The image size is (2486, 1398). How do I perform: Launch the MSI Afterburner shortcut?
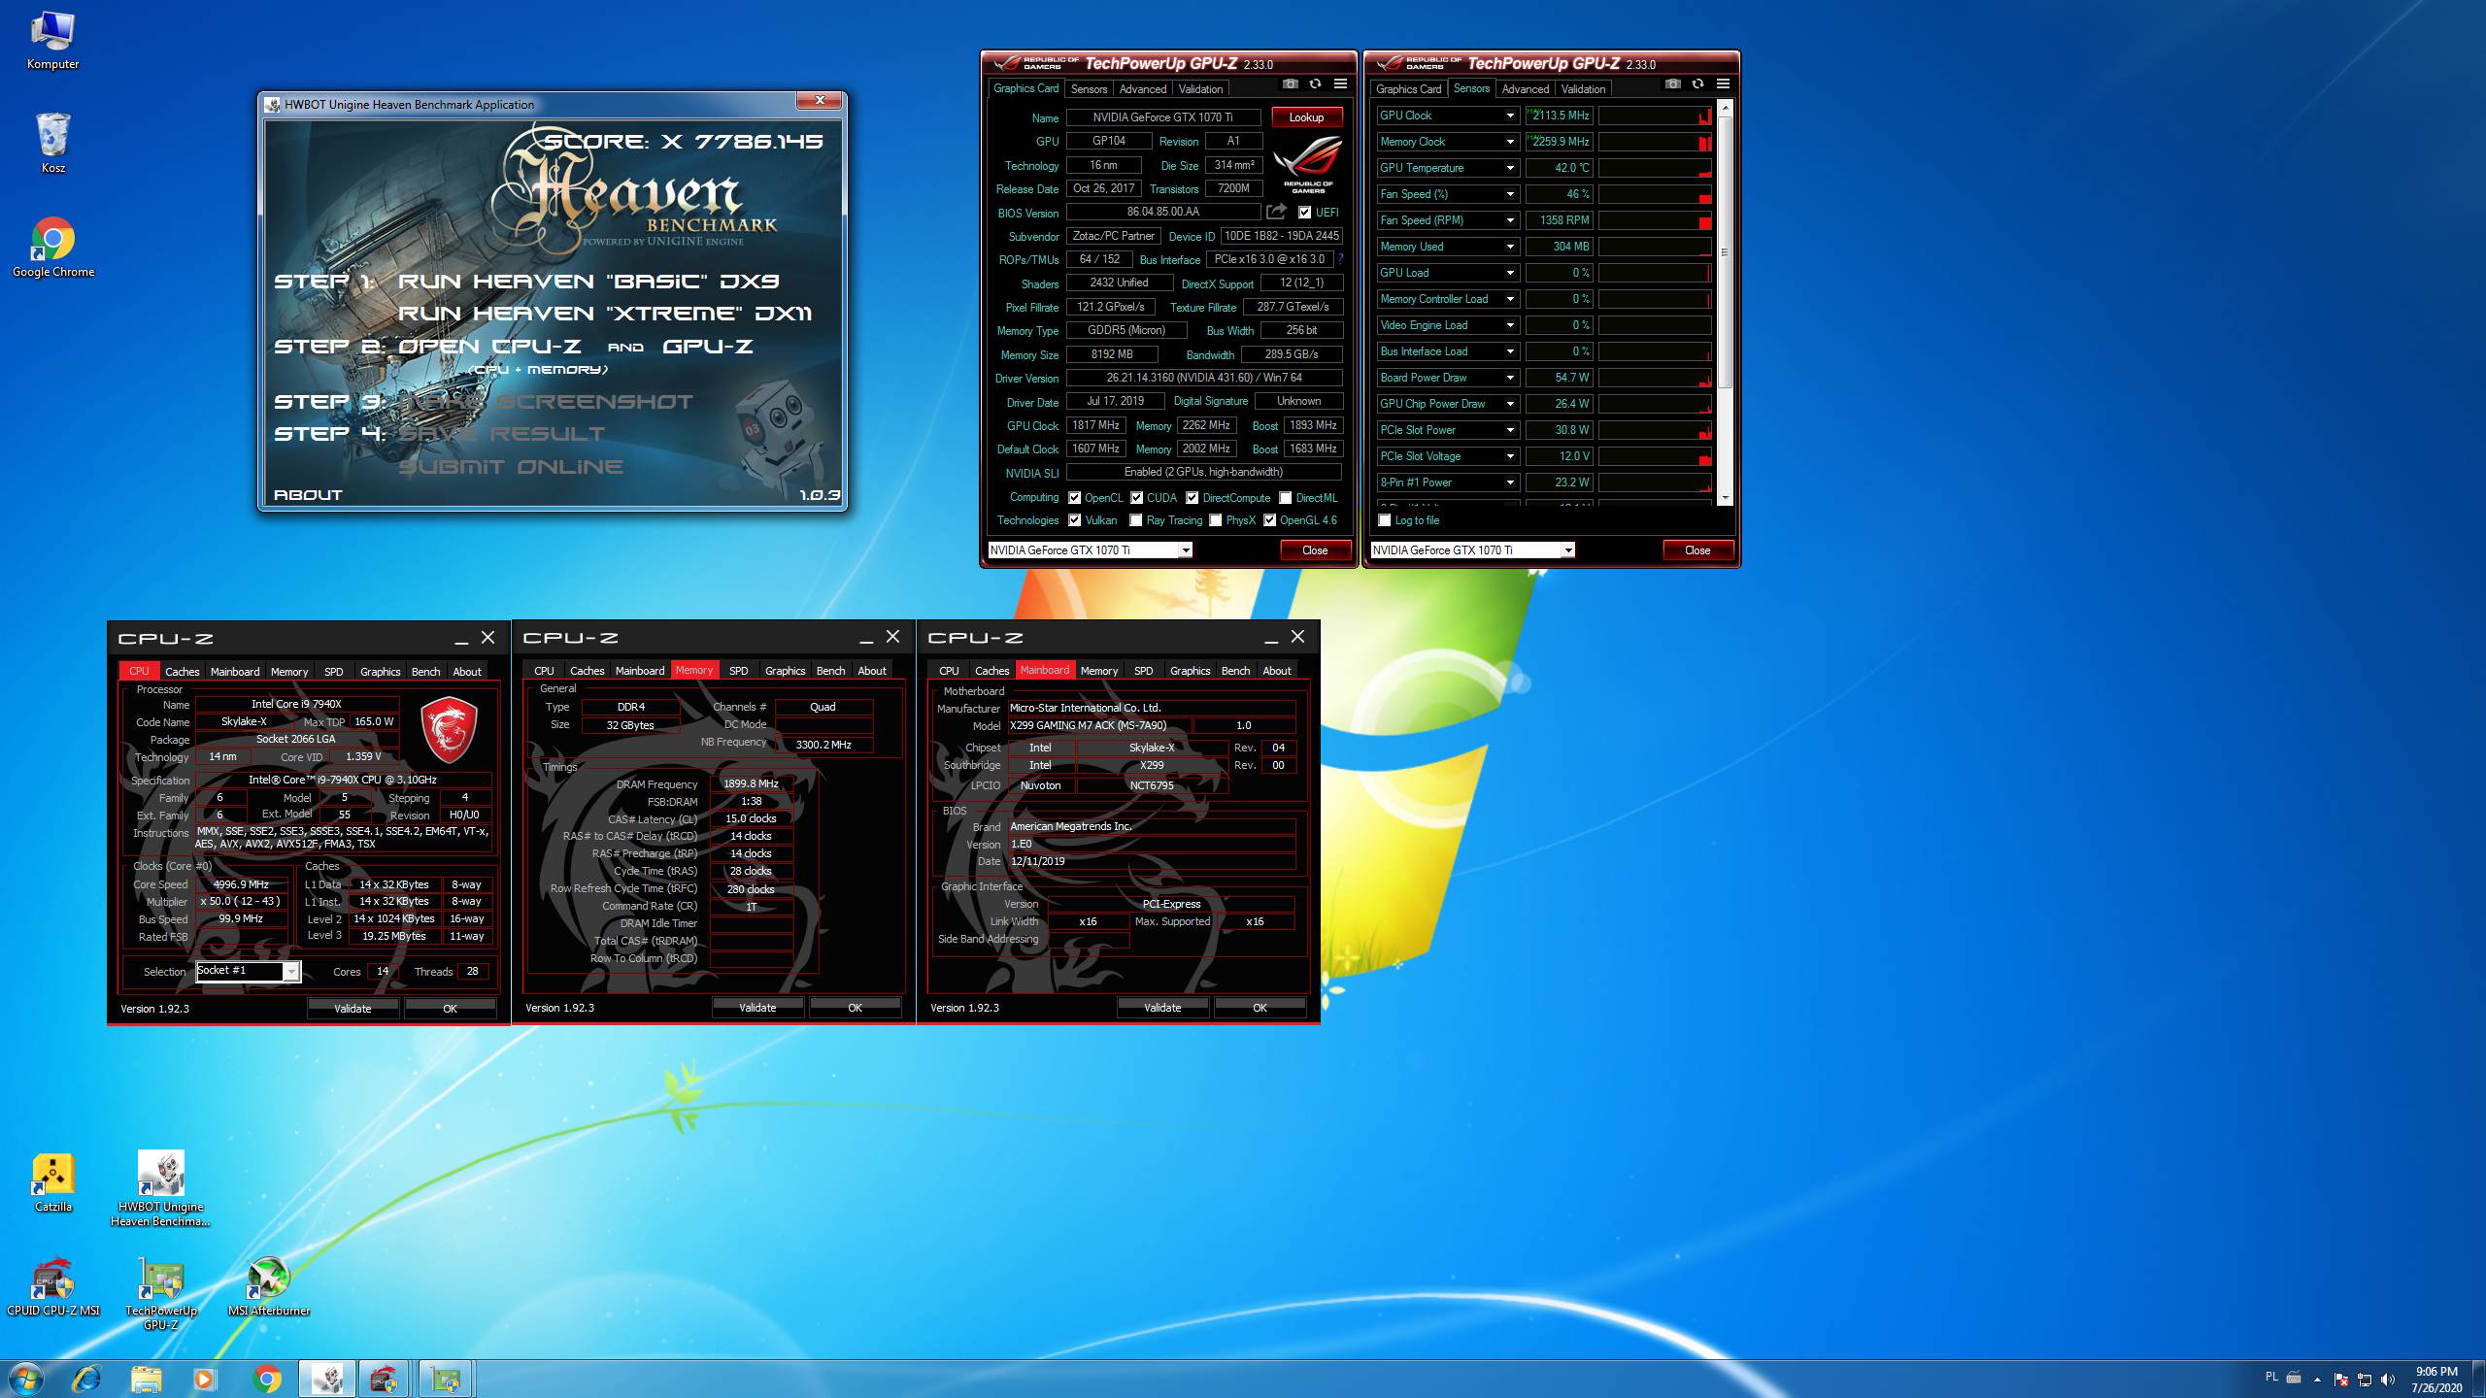268,1286
